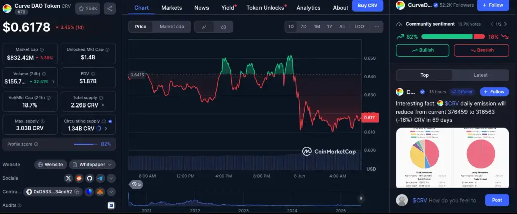Open the Reddit social link

point(79,178)
